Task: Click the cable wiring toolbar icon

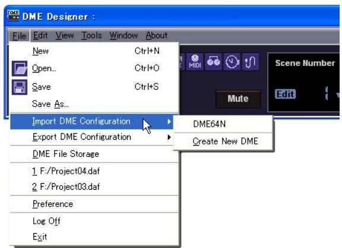Action: coord(251,62)
